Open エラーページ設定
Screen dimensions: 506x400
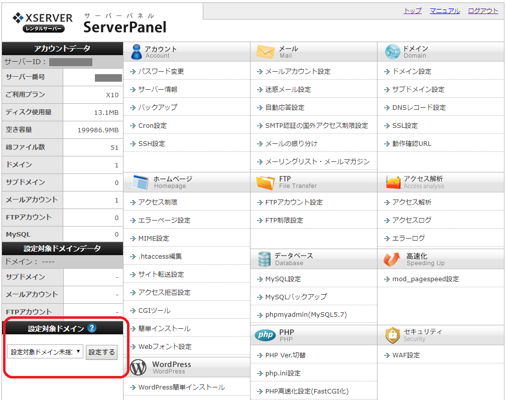point(164,220)
